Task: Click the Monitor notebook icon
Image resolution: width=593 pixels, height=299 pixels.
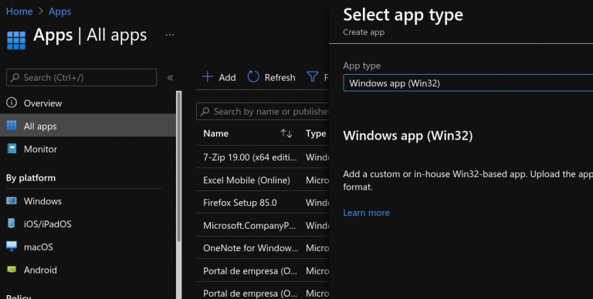Action: pos(12,149)
